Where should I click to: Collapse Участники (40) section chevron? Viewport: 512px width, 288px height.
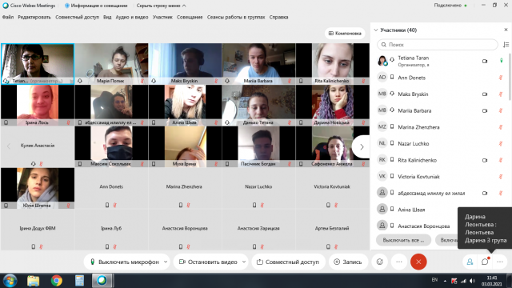coord(376,30)
